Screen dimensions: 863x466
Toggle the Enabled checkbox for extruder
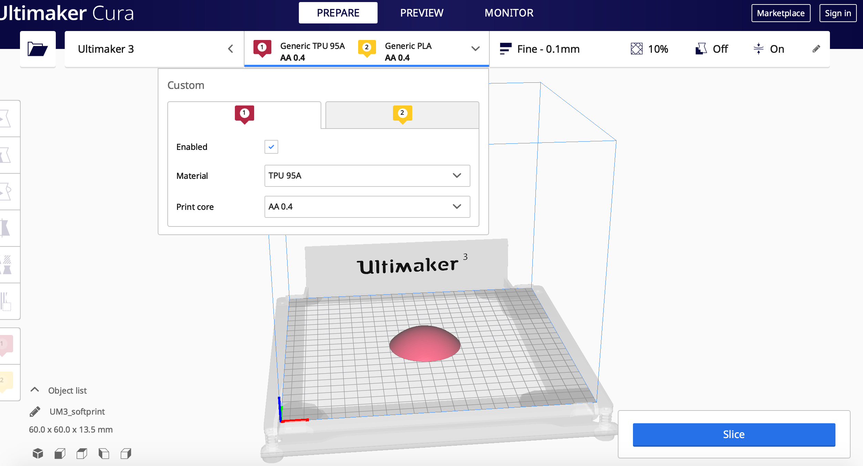271,147
